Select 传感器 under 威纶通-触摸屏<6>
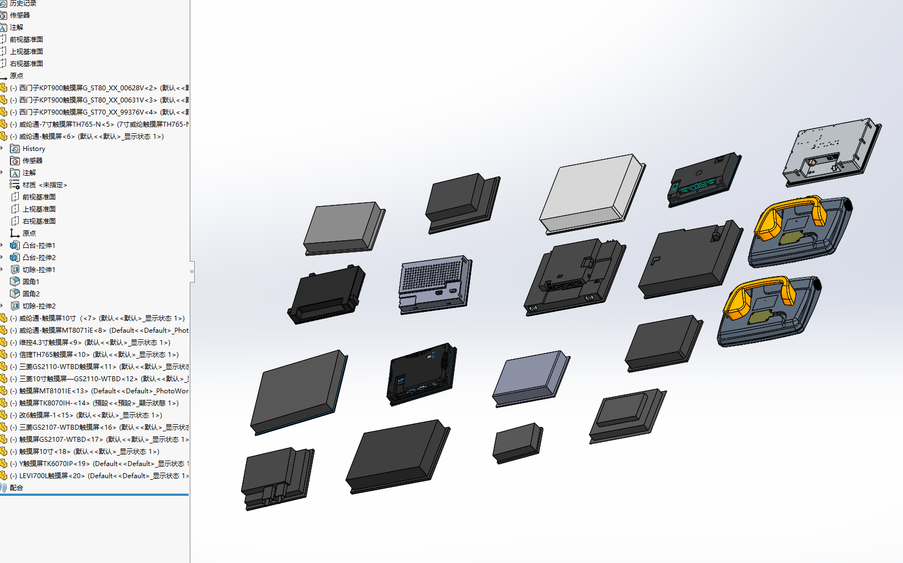 pos(33,161)
